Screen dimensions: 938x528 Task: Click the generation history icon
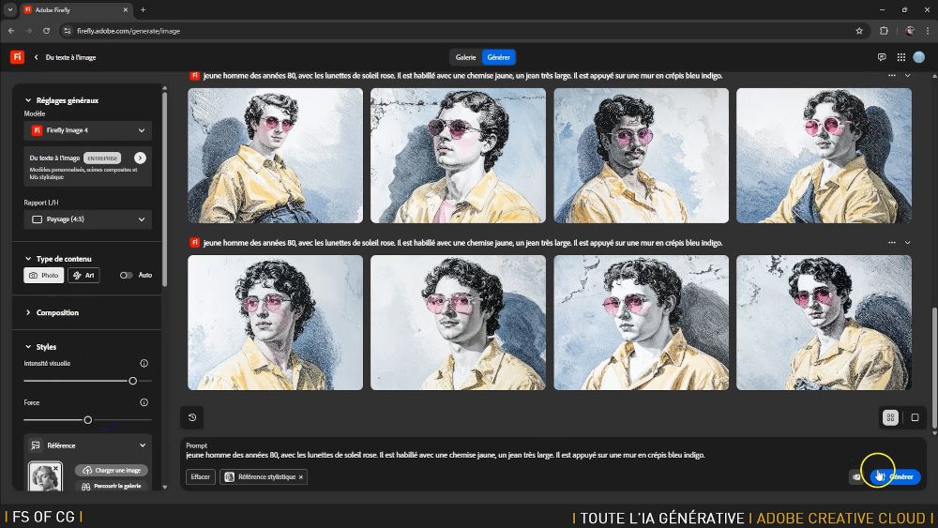point(192,417)
